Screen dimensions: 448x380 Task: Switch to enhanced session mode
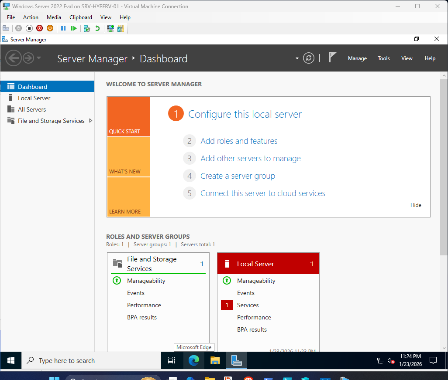tap(110, 28)
